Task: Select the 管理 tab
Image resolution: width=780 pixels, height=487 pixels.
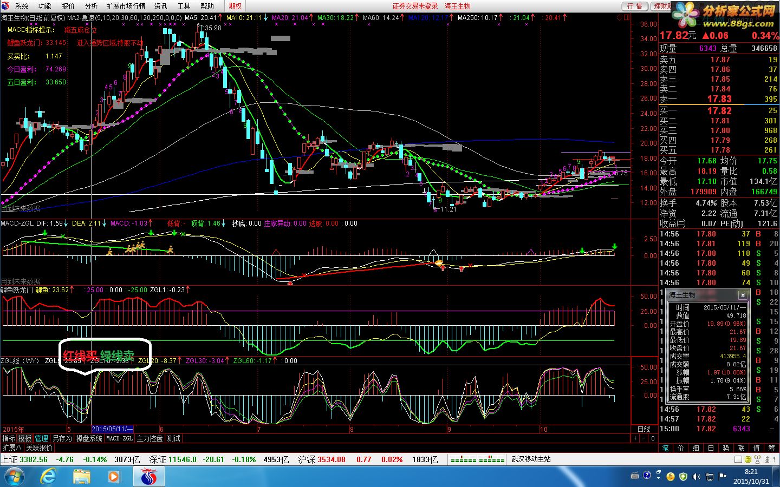Action: pos(42,438)
